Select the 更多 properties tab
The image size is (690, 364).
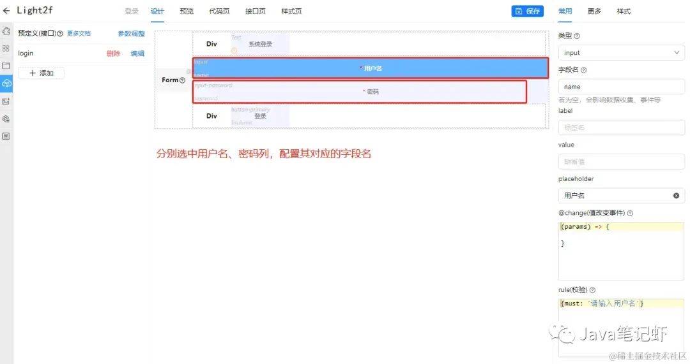point(594,11)
